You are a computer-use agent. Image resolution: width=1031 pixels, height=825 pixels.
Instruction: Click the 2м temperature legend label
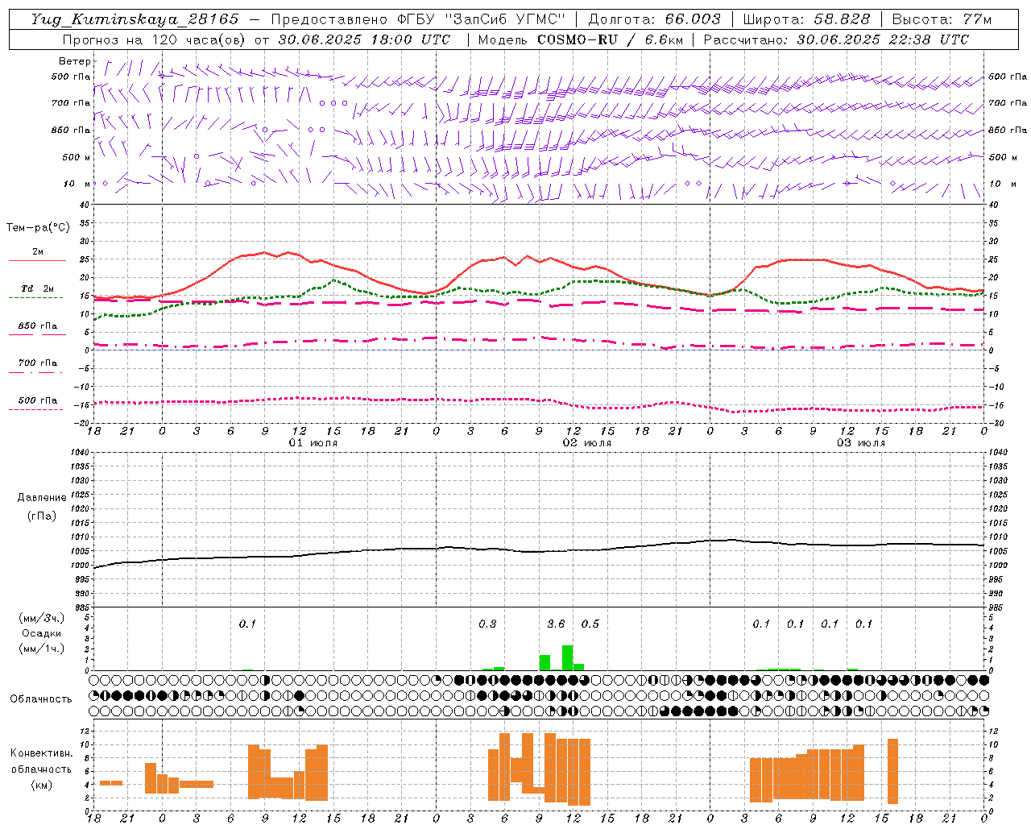point(38,252)
